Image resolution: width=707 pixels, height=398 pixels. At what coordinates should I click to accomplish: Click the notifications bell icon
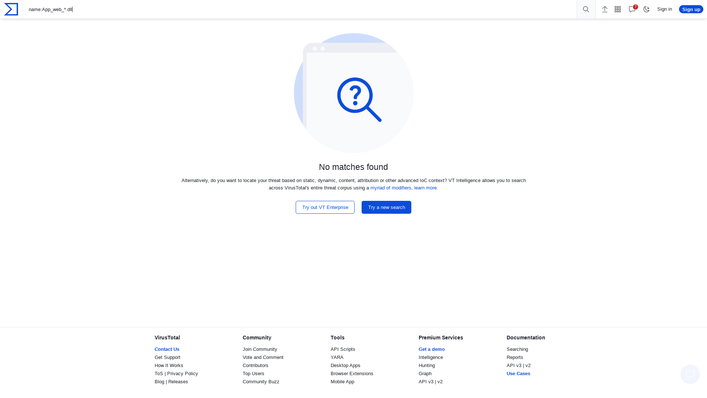click(632, 9)
